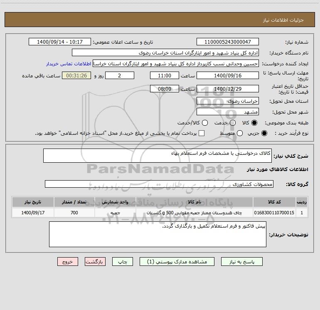Click the توضیحات خریدار text area
The height and width of the screenshot is (310, 320).
(x=158, y=234)
